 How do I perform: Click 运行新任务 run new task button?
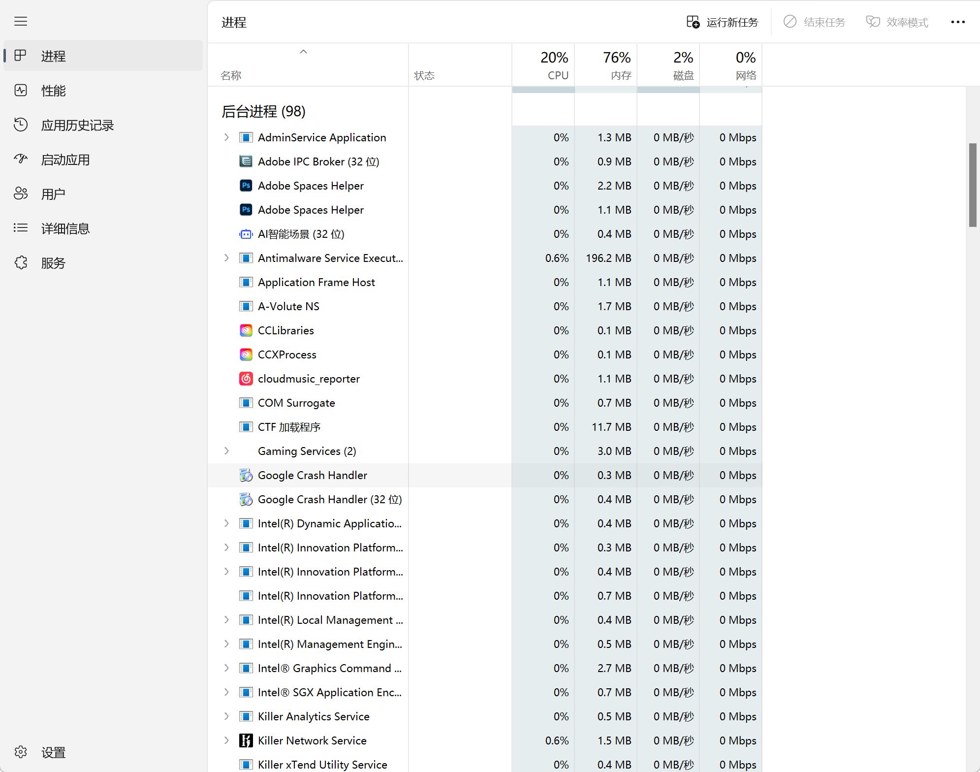pyautogui.click(x=722, y=22)
